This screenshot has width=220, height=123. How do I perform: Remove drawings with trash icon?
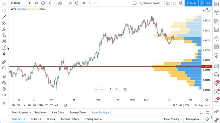pos(4,104)
